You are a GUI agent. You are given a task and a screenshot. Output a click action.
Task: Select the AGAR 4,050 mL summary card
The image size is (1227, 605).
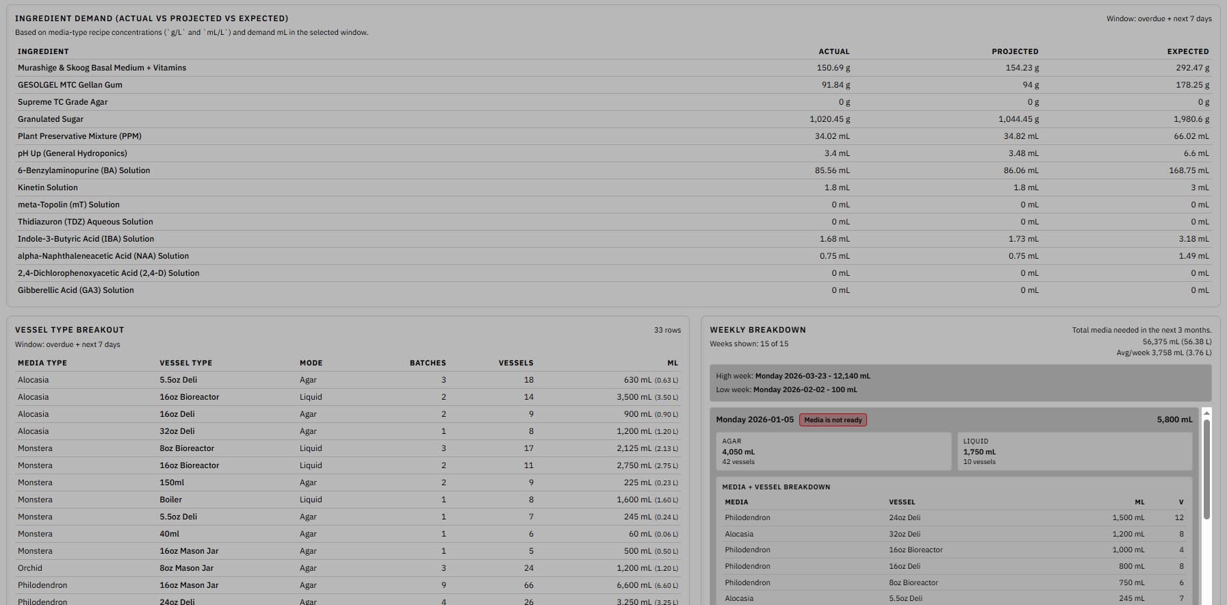pyautogui.click(x=833, y=451)
